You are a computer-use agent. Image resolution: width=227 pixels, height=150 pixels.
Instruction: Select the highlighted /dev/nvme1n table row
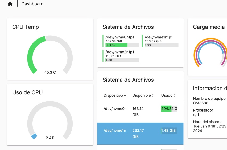140,134
